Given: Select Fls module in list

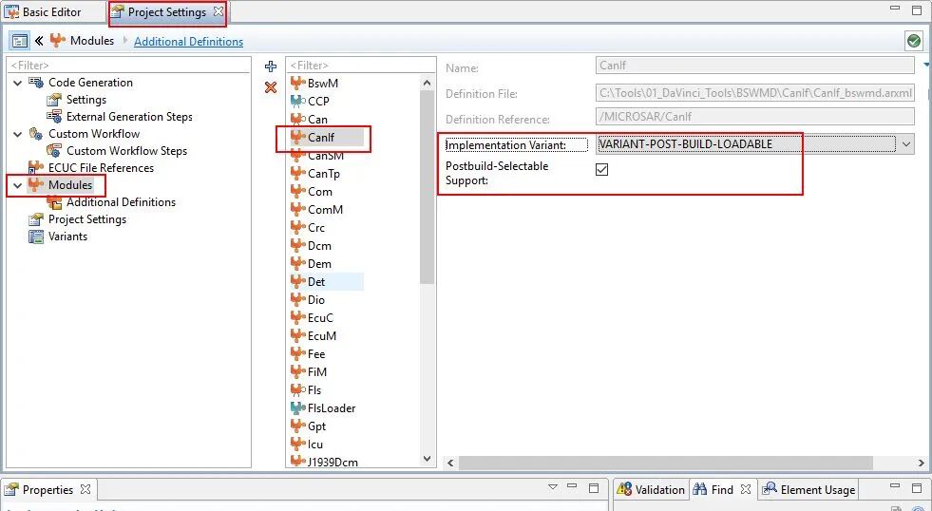Looking at the screenshot, I should pos(314,389).
